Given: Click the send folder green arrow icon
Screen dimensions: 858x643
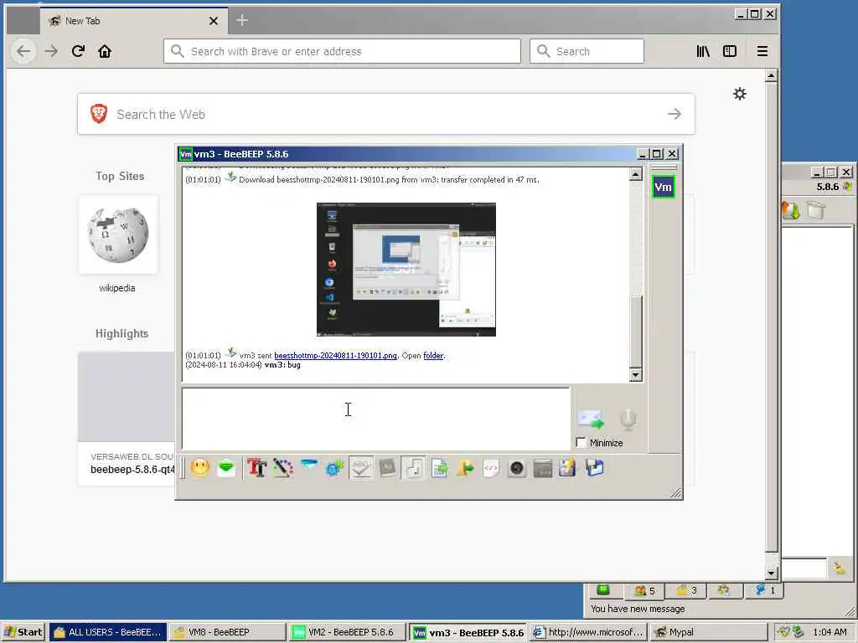Looking at the screenshot, I should [x=465, y=468].
